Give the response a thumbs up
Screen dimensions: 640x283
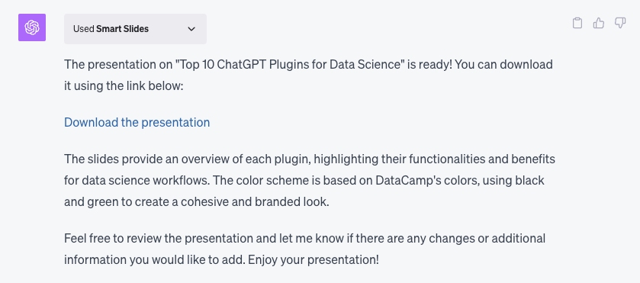pos(599,23)
